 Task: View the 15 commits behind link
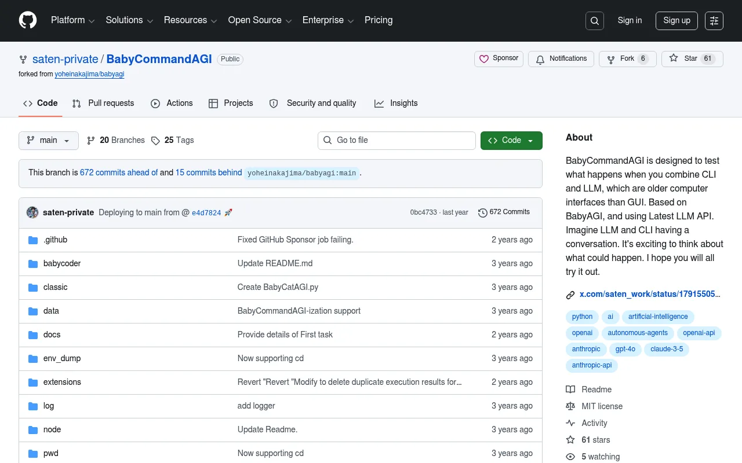(x=209, y=172)
